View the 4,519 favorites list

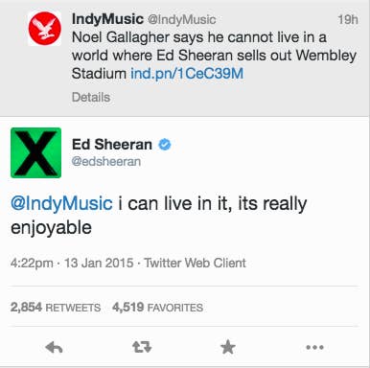coord(158,308)
